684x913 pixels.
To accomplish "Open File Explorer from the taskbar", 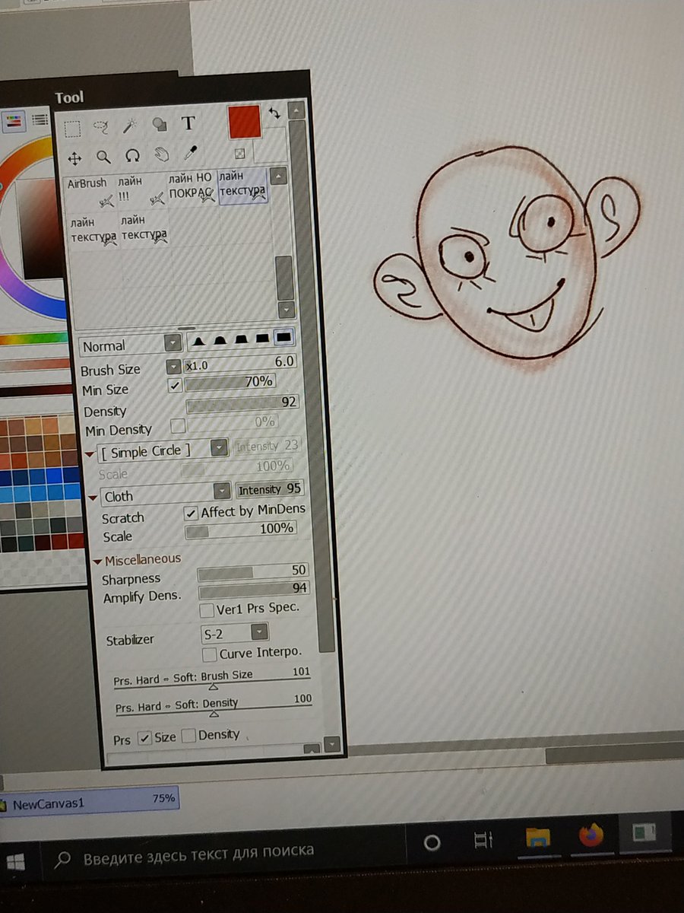I will click(x=537, y=838).
